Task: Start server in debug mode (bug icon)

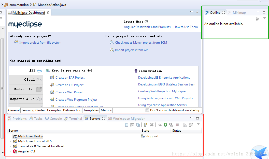Action: point(160,125)
